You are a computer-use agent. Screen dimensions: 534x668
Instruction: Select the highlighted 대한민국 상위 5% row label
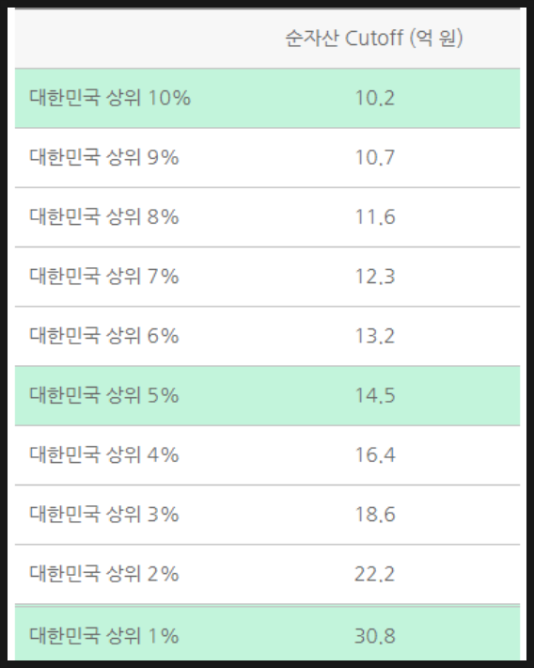point(104,395)
